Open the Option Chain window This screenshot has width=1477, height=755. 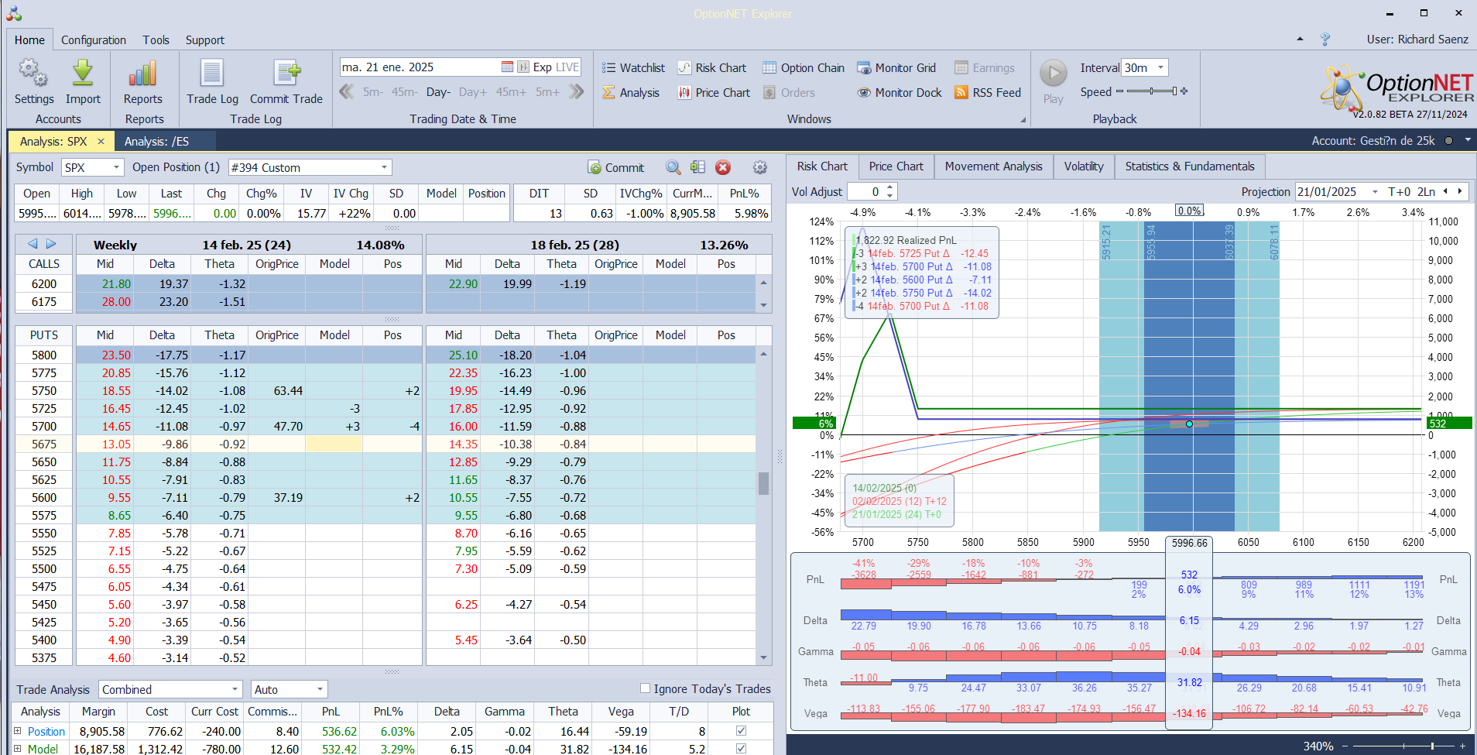click(804, 68)
